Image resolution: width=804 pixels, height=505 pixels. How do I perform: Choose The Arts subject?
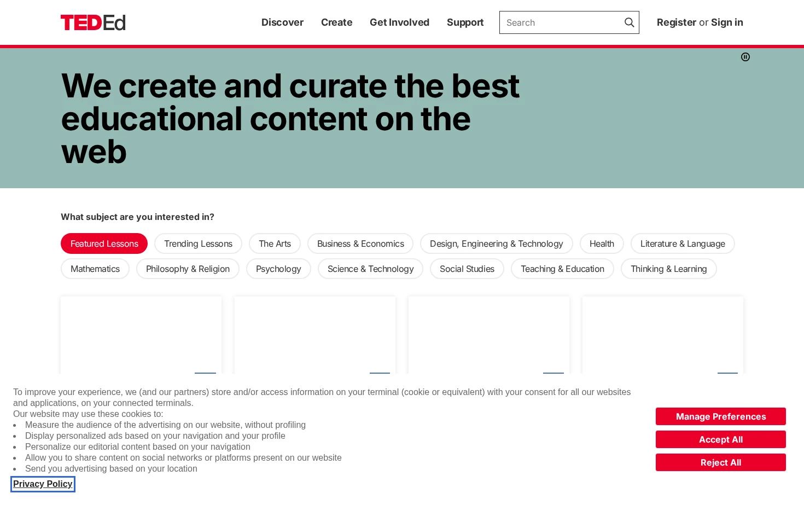[275, 243]
